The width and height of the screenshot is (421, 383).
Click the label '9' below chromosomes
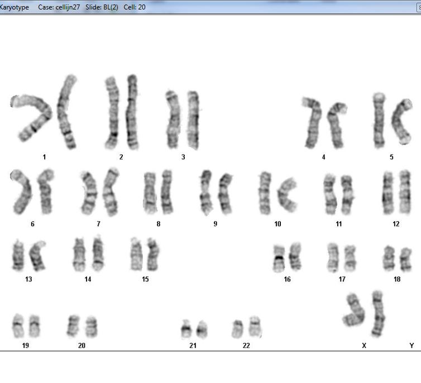[x=216, y=224]
